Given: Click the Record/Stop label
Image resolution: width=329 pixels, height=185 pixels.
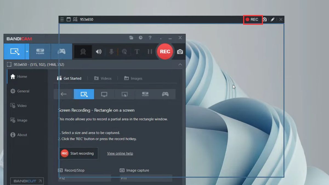Looking at the screenshot, I should [x=74, y=170].
